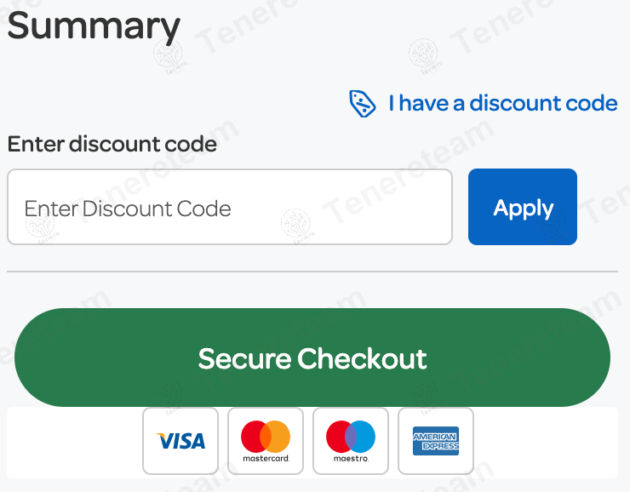
Task: Select the American Express logo
Action: [x=436, y=441]
